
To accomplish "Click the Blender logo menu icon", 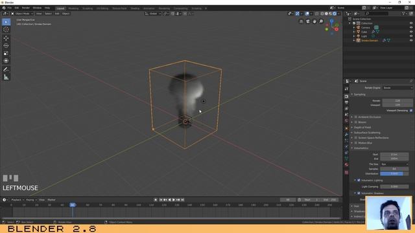I will coord(4,8).
